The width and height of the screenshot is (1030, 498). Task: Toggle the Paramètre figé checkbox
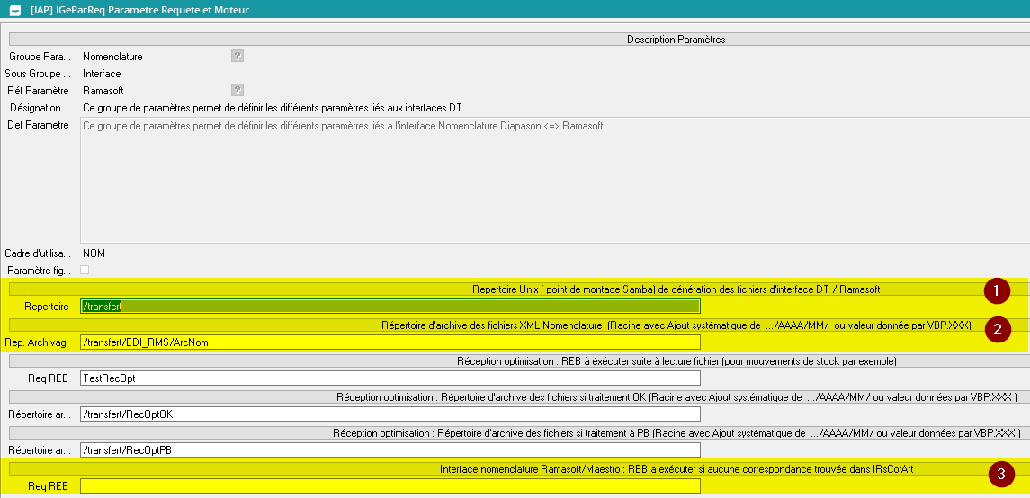[x=85, y=270]
